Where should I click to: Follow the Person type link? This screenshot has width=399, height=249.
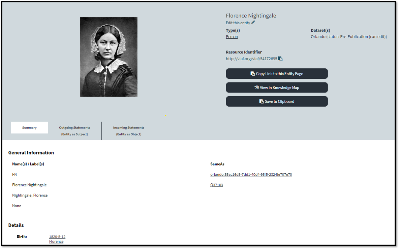click(x=232, y=37)
